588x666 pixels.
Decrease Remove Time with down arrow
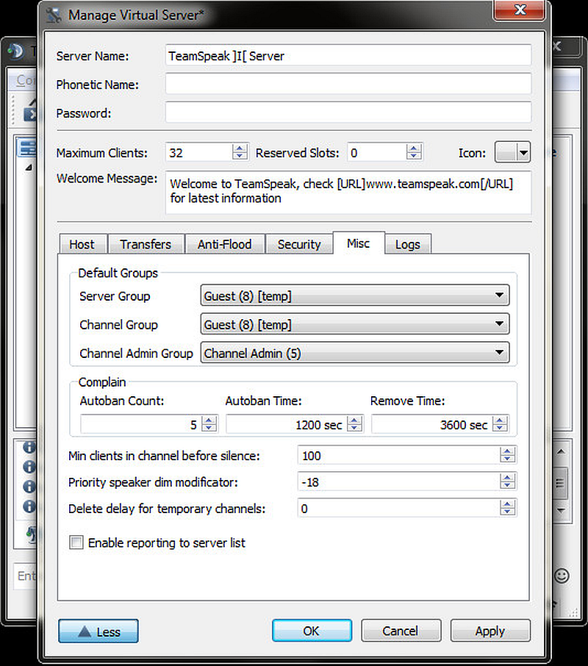pos(500,428)
